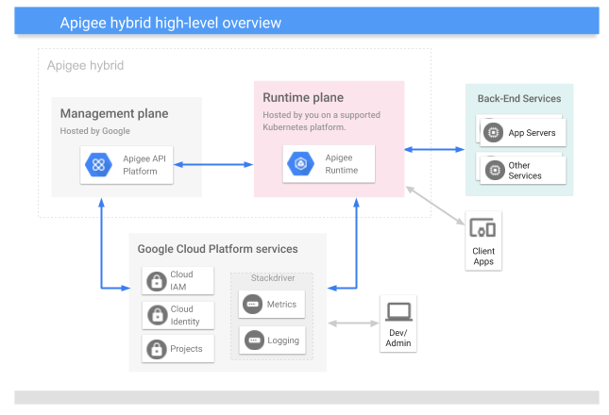Click arrow between Runtime plane and Back-End Services
The height and width of the screenshot is (415, 609).
pos(434,148)
